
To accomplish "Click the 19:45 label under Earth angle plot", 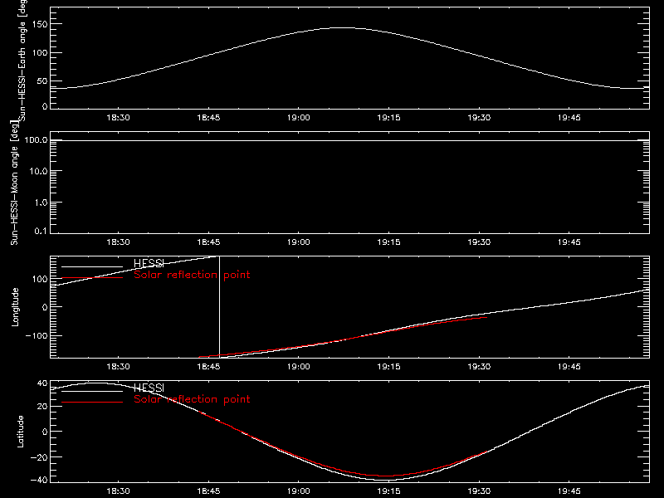I will (x=569, y=118).
